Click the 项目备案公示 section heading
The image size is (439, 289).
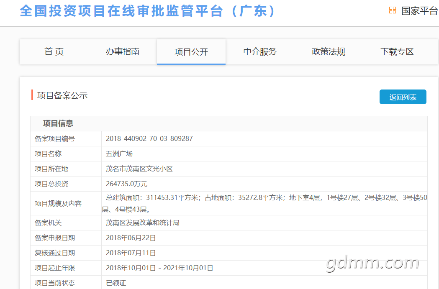click(62, 96)
